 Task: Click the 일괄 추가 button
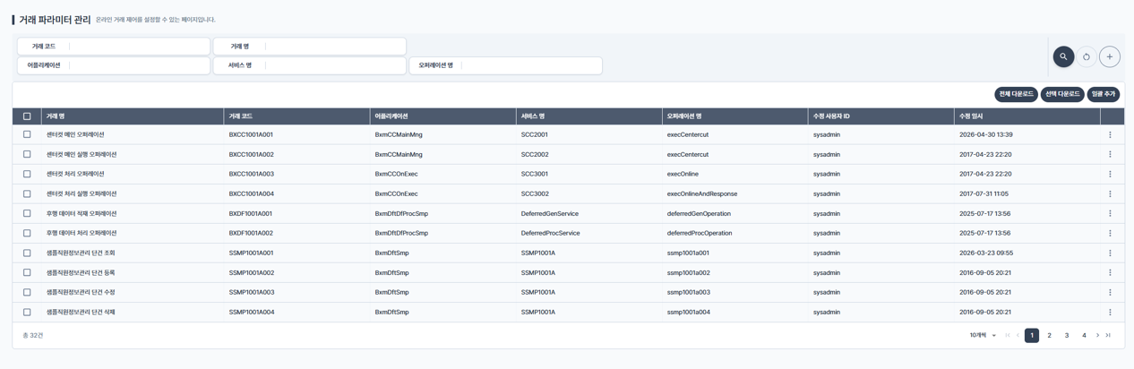(1104, 94)
